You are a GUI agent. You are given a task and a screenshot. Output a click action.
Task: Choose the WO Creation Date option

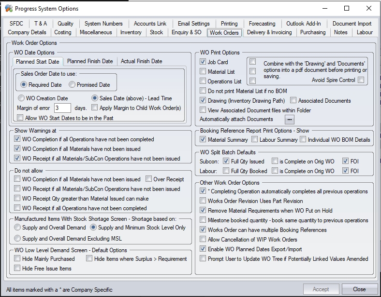coord(21,98)
